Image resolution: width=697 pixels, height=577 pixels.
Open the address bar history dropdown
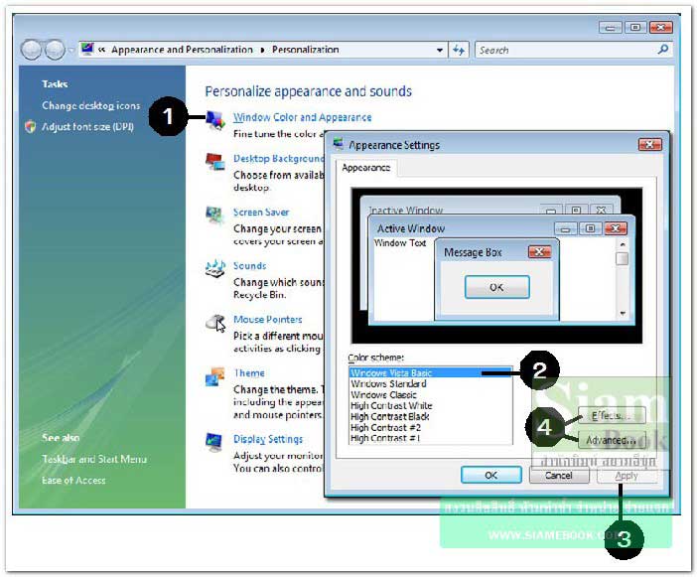tap(439, 50)
